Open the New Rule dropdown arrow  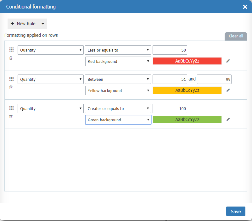(x=43, y=24)
